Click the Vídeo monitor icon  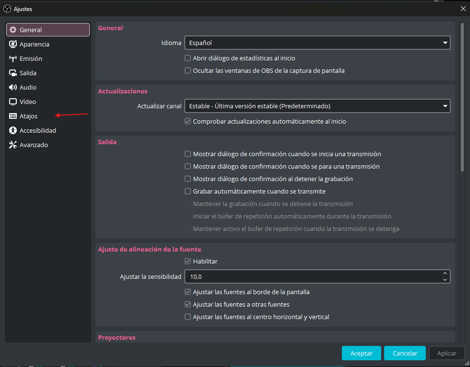[13, 102]
